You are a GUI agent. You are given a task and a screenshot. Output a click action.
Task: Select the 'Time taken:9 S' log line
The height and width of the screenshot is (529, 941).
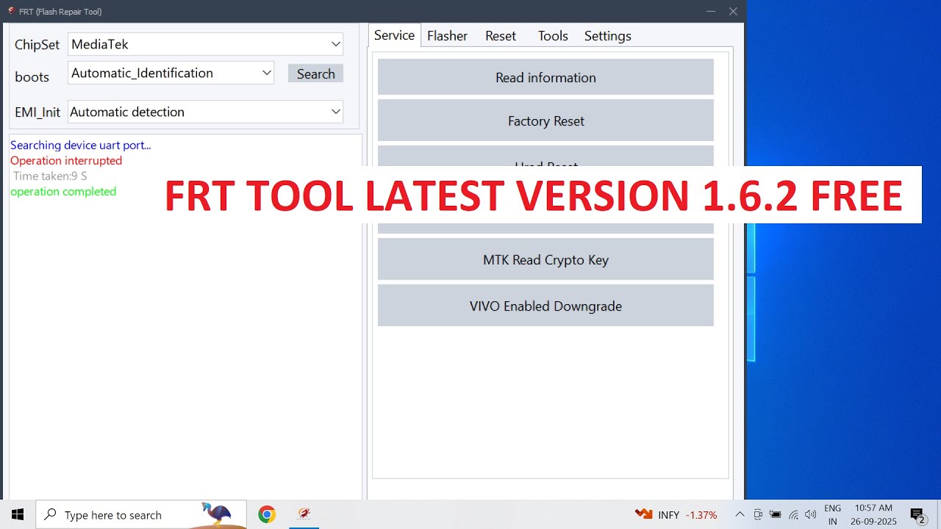click(50, 176)
